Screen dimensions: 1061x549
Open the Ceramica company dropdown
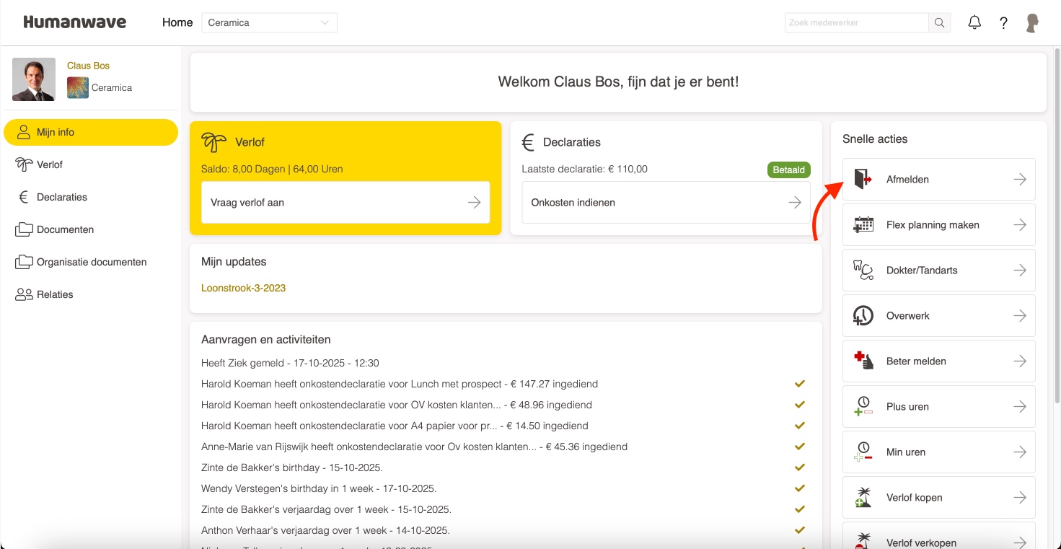pyautogui.click(x=269, y=23)
